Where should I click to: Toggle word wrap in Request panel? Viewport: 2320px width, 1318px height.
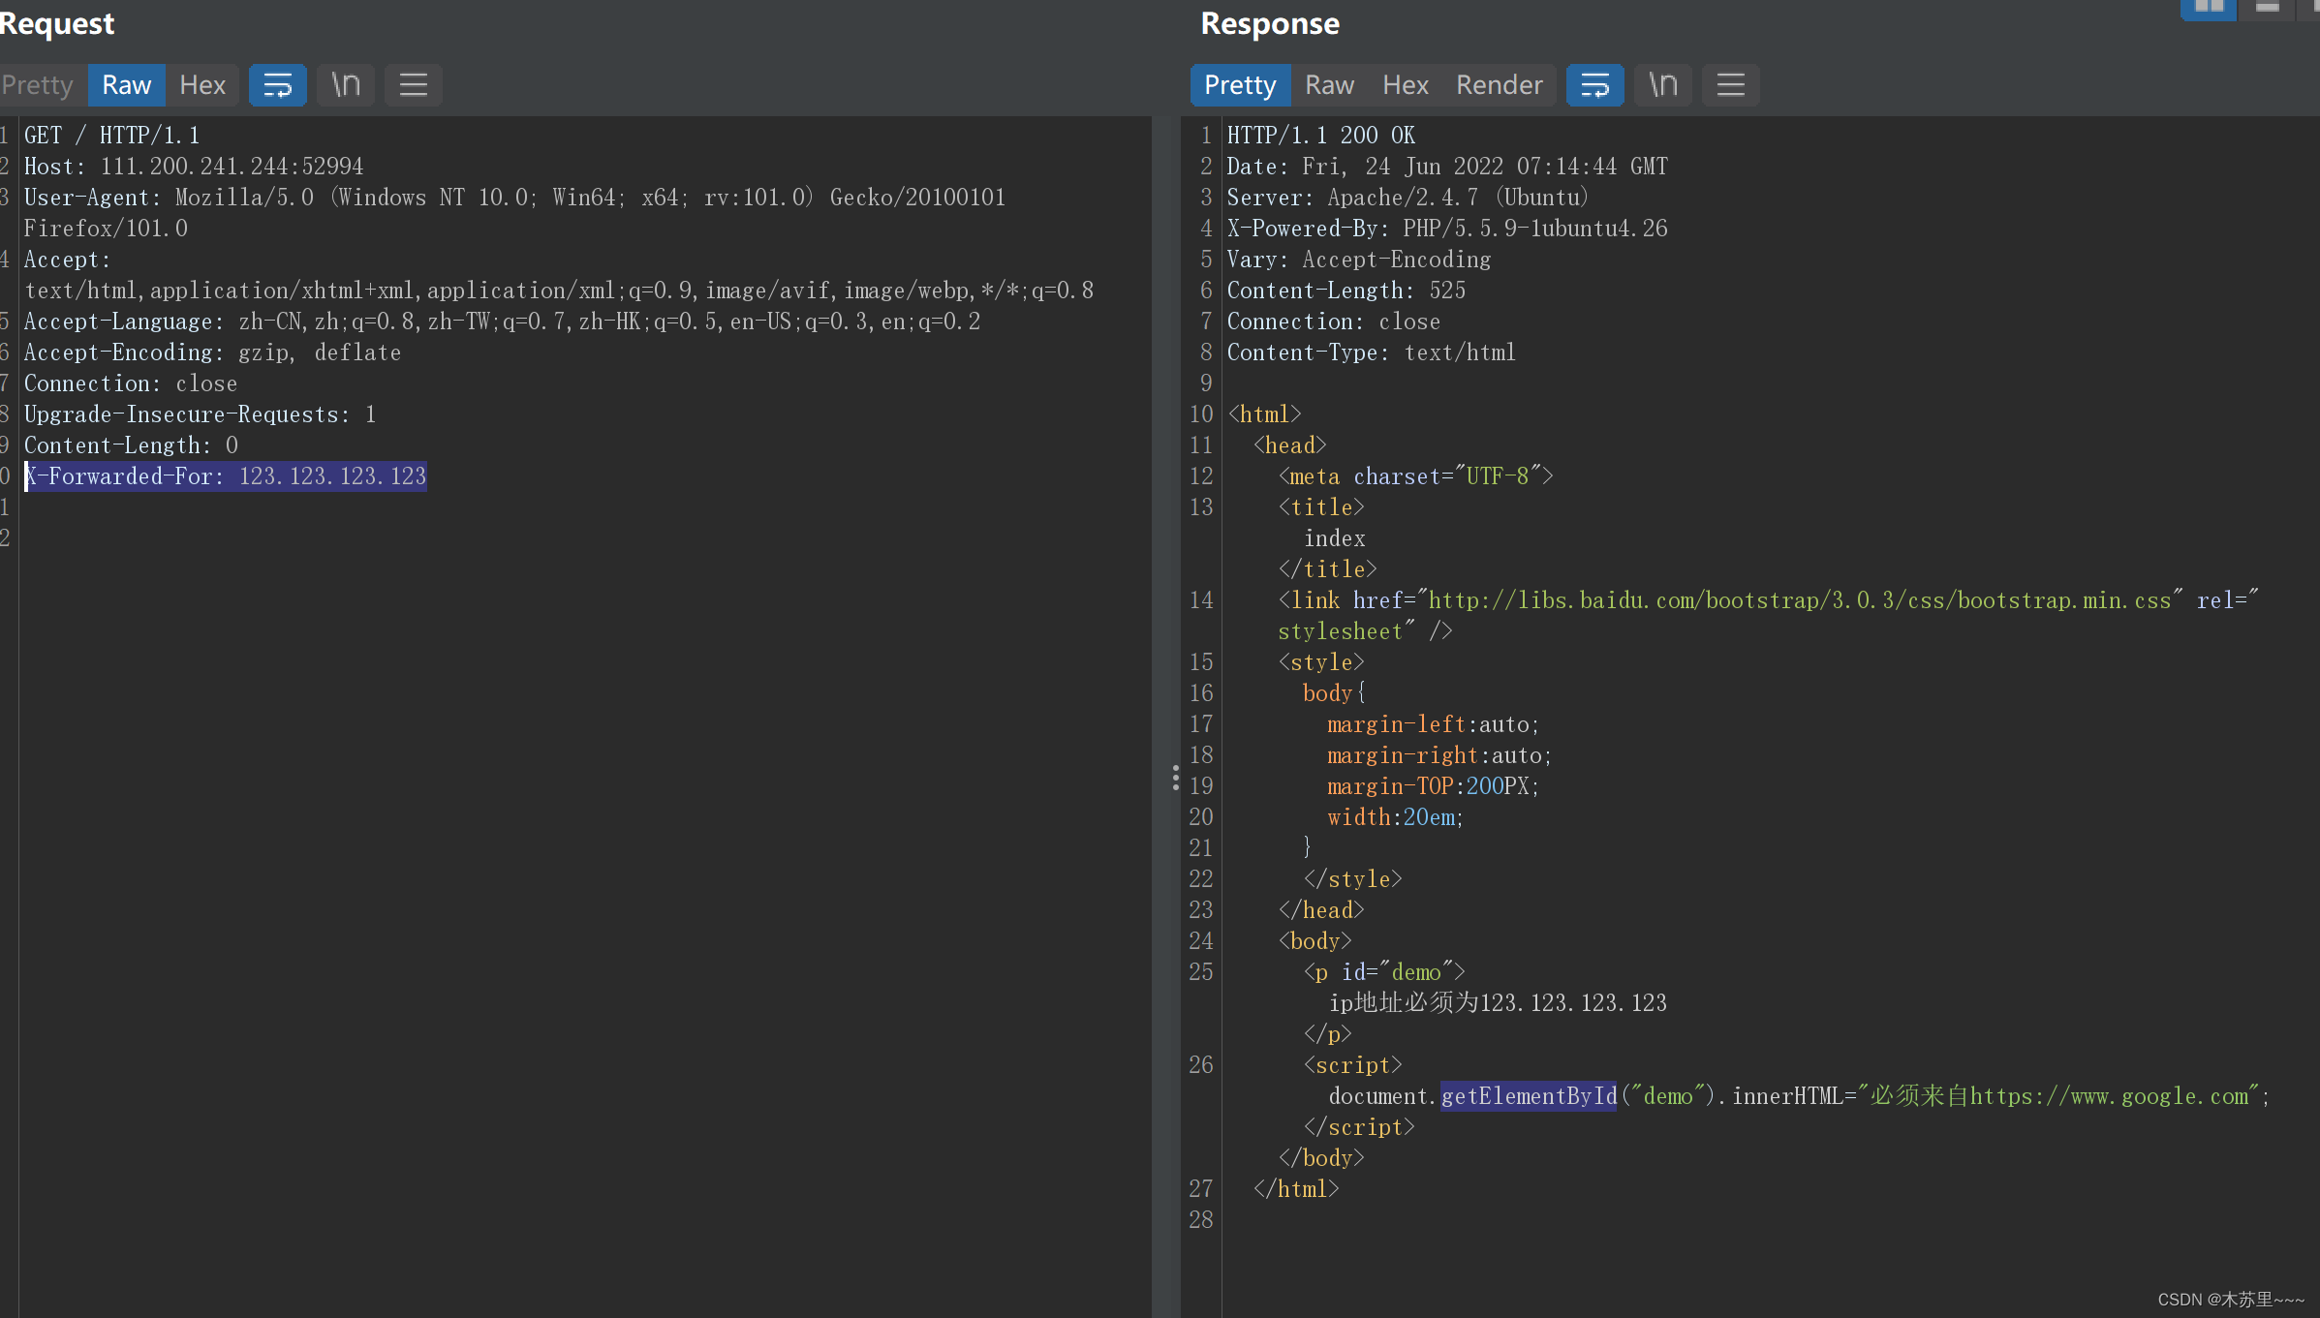pos(278,85)
